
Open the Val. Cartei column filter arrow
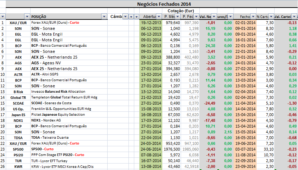[294, 17]
